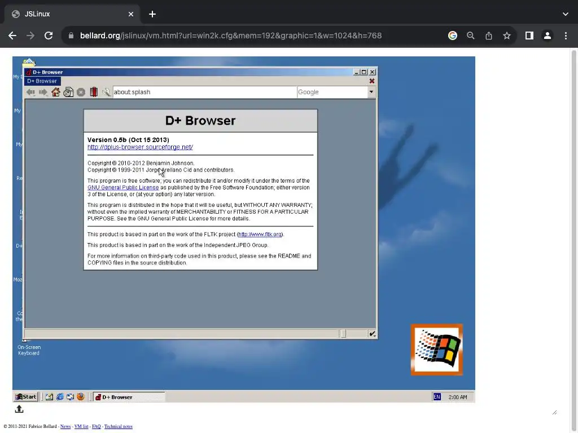
Task: Open the dplus-browser.sourceforge.net link
Action: (140, 147)
